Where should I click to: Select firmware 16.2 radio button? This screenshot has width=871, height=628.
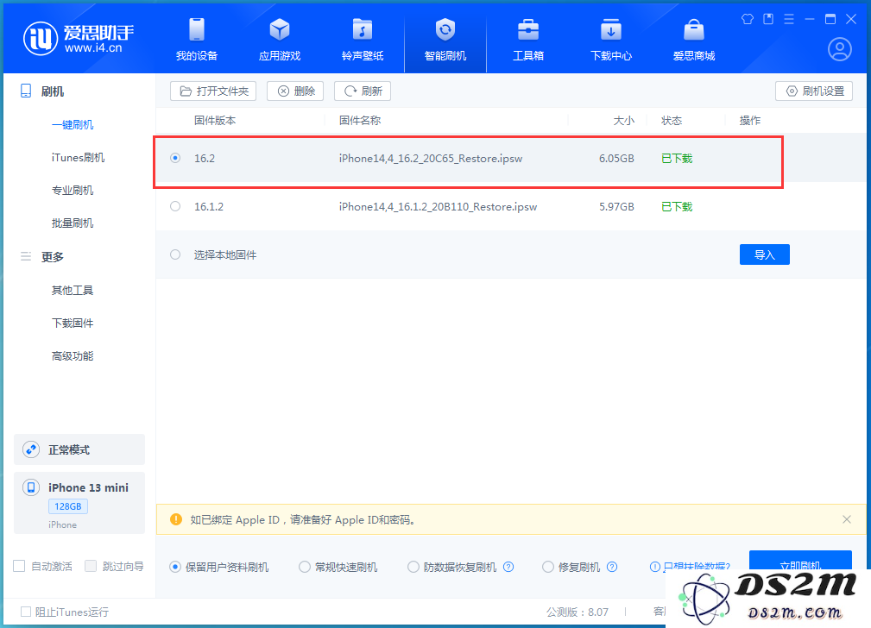pyautogui.click(x=175, y=158)
